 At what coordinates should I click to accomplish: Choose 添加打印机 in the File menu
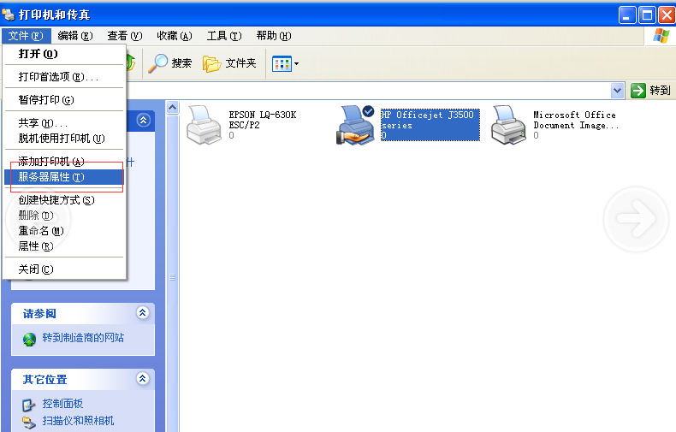[x=51, y=162]
